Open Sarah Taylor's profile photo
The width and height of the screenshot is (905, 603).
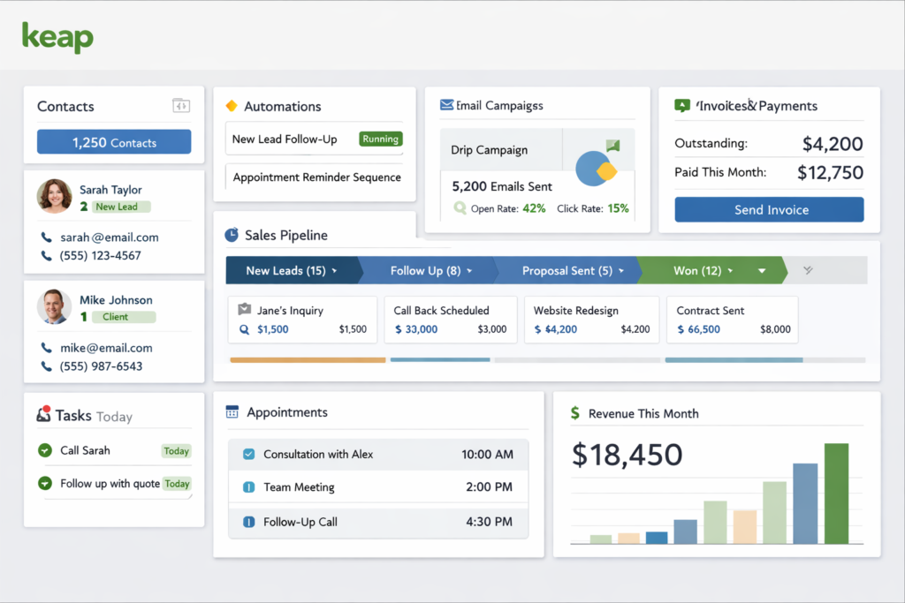coord(54,197)
